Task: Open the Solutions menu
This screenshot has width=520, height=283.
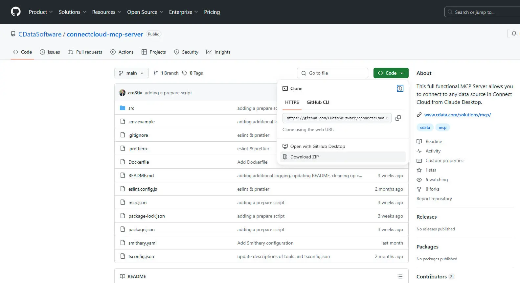Action: (72, 12)
